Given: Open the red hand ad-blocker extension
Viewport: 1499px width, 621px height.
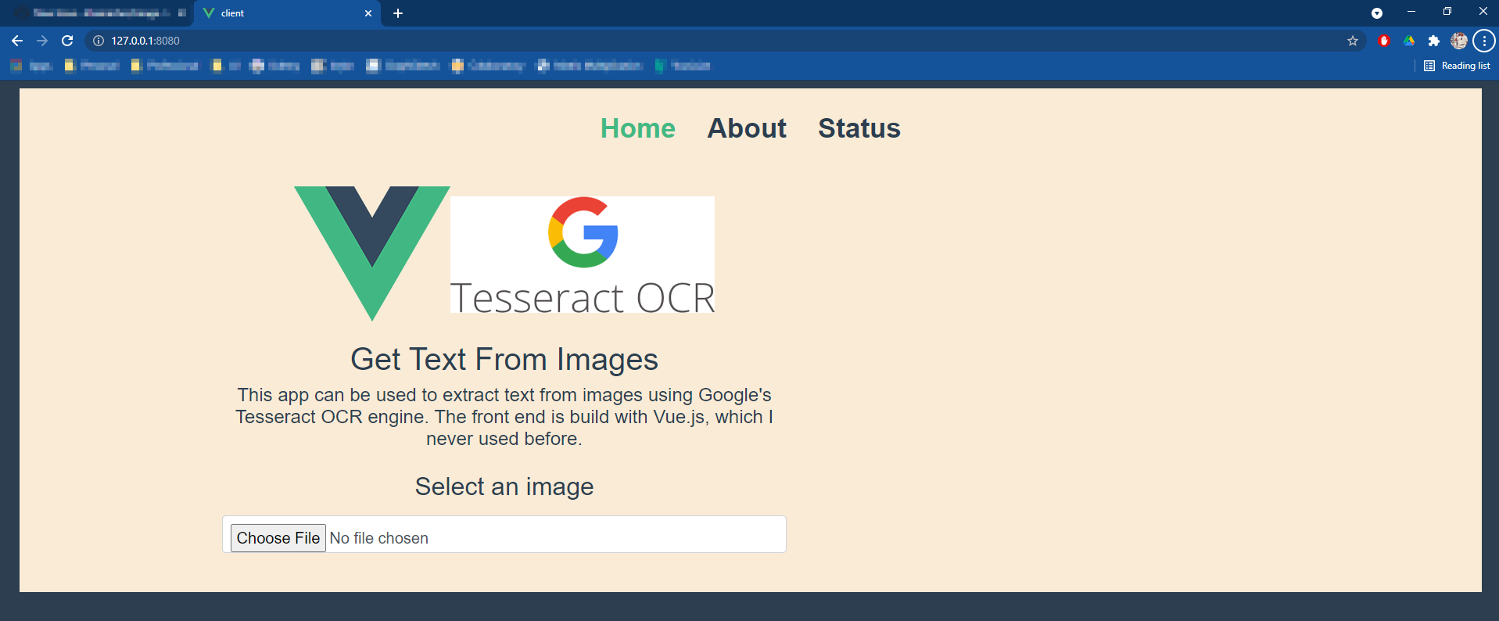Looking at the screenshot, I should (x=1383, y=41).
